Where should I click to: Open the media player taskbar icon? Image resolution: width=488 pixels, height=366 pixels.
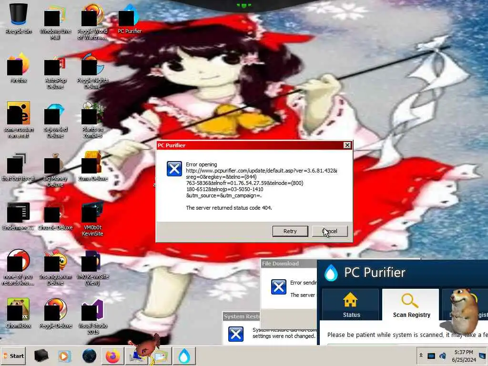pyautogui.click(x=65, y=356)
